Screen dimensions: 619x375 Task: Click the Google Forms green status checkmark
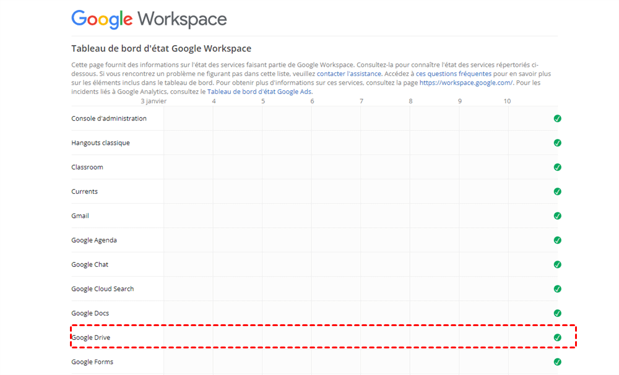[557, 362]
